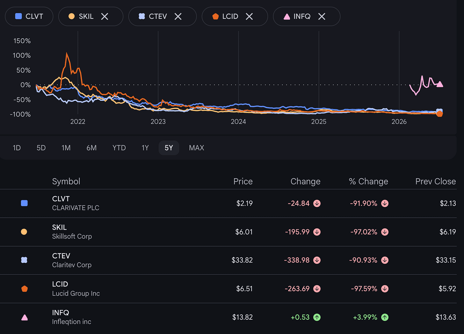Click the down arrow next to -90.93%
464x334 pixels.
pos(385,260)
